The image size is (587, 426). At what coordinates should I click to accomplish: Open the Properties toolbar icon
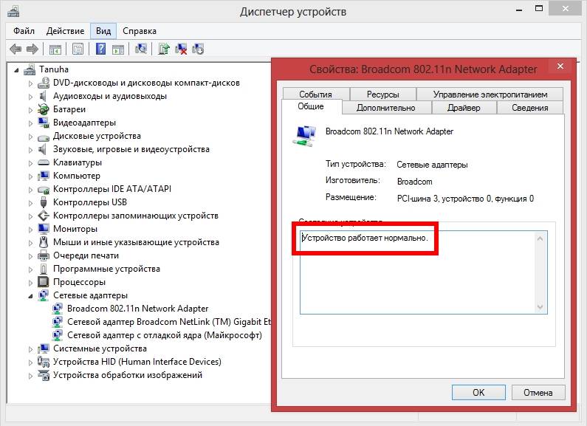click(x=78, y=49)
